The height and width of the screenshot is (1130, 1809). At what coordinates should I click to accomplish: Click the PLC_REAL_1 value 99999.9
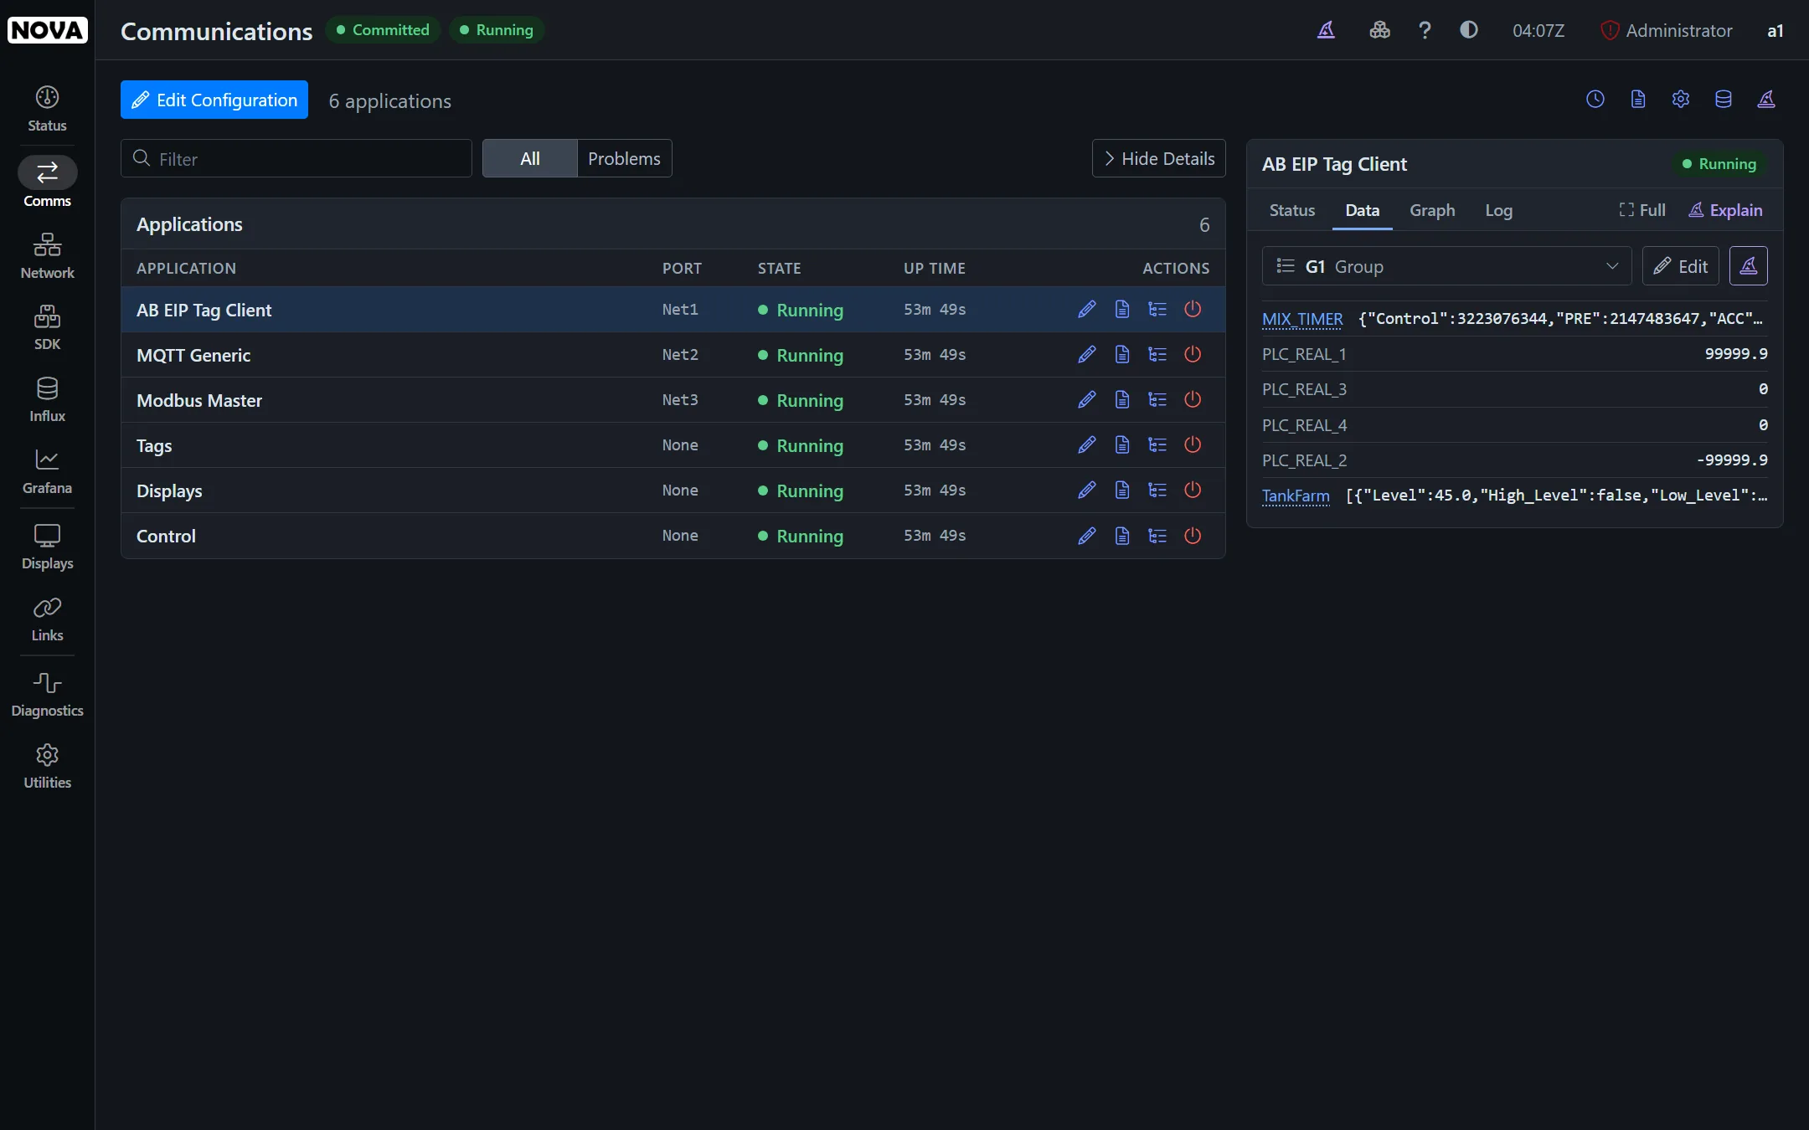(x=1735, y=354)
